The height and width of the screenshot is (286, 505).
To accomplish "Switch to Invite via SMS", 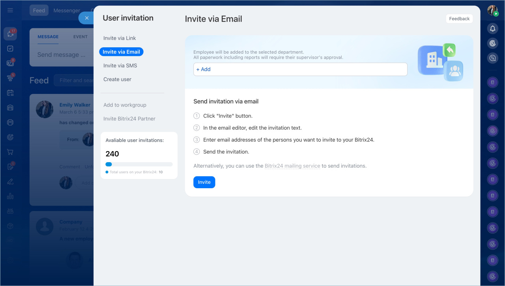I will tap(120, 65).
